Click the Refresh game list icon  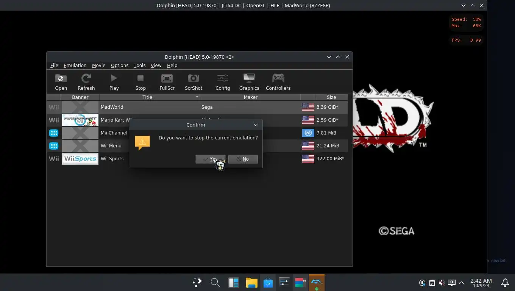(86, 78)
